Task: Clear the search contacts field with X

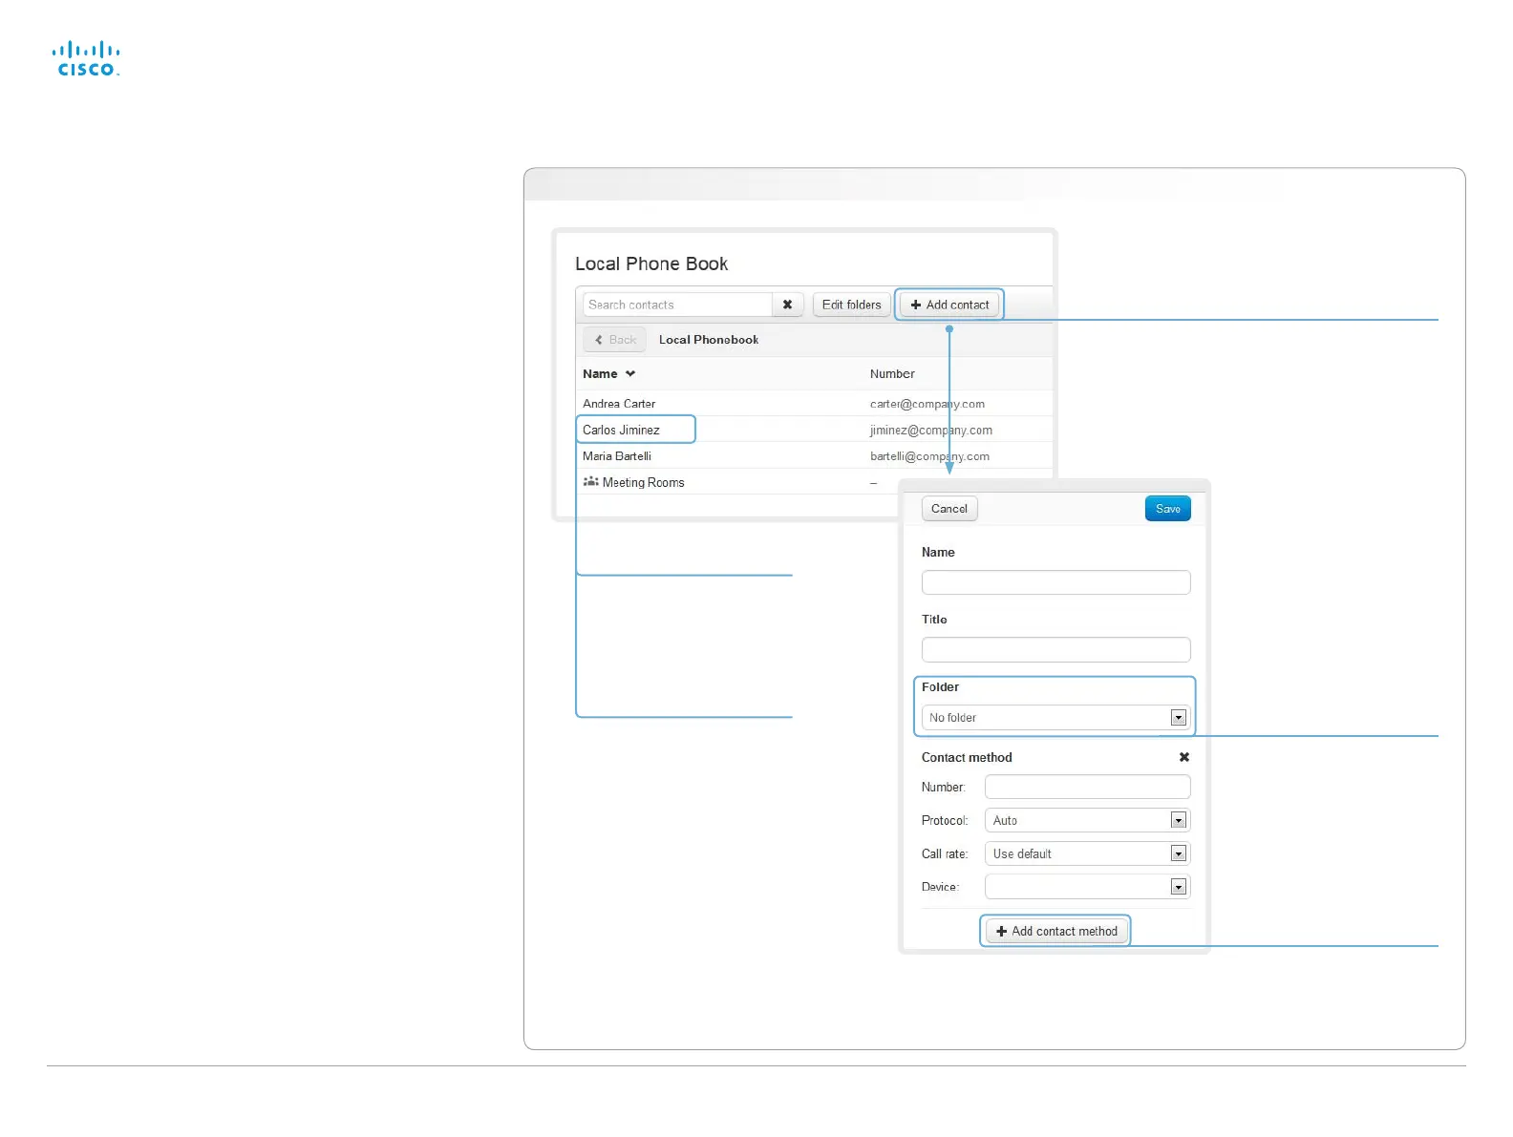Action: tap(787, 305)
